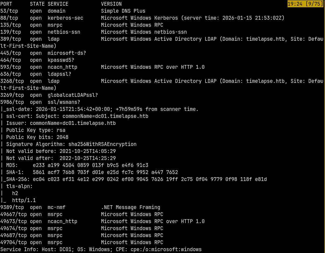This screenshot has height=253, width=325.
Task: Click the 88/tcp kerberos-sec port entry
Action: coord(42,18)
